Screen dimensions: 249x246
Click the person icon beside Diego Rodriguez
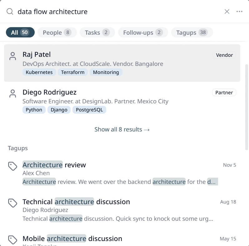pos(13,94)
